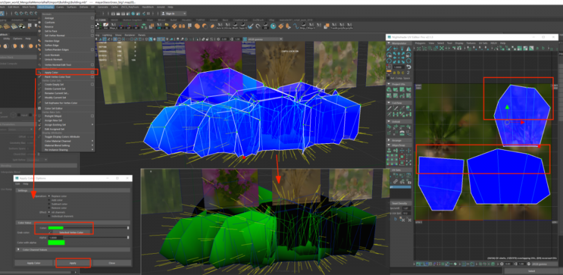Select Remove color operation radio

click(x=49, y=208)
